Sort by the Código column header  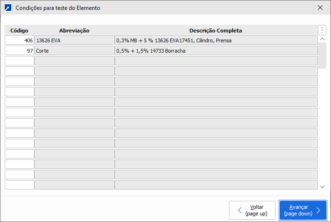click(19, 31)
